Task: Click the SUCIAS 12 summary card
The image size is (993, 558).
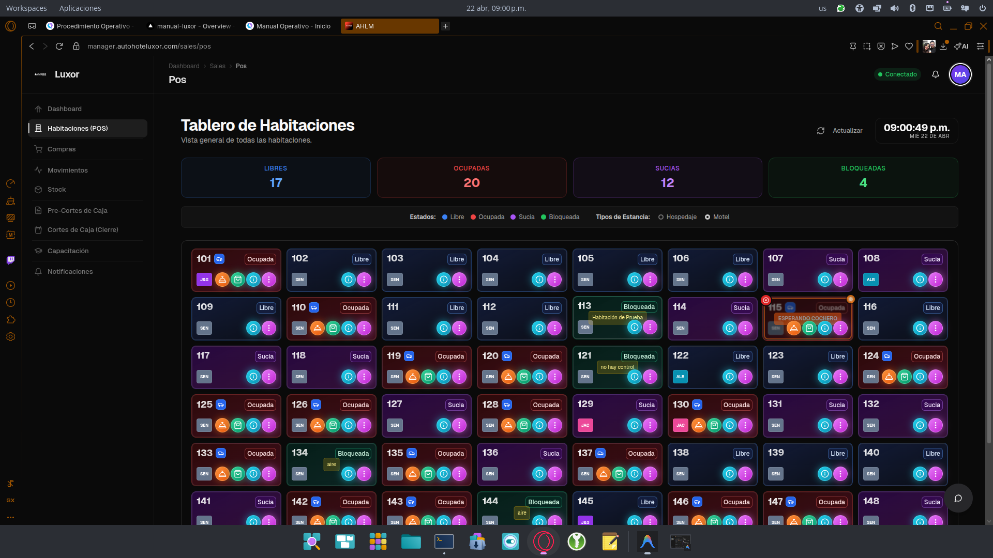Action: (667, 178)
